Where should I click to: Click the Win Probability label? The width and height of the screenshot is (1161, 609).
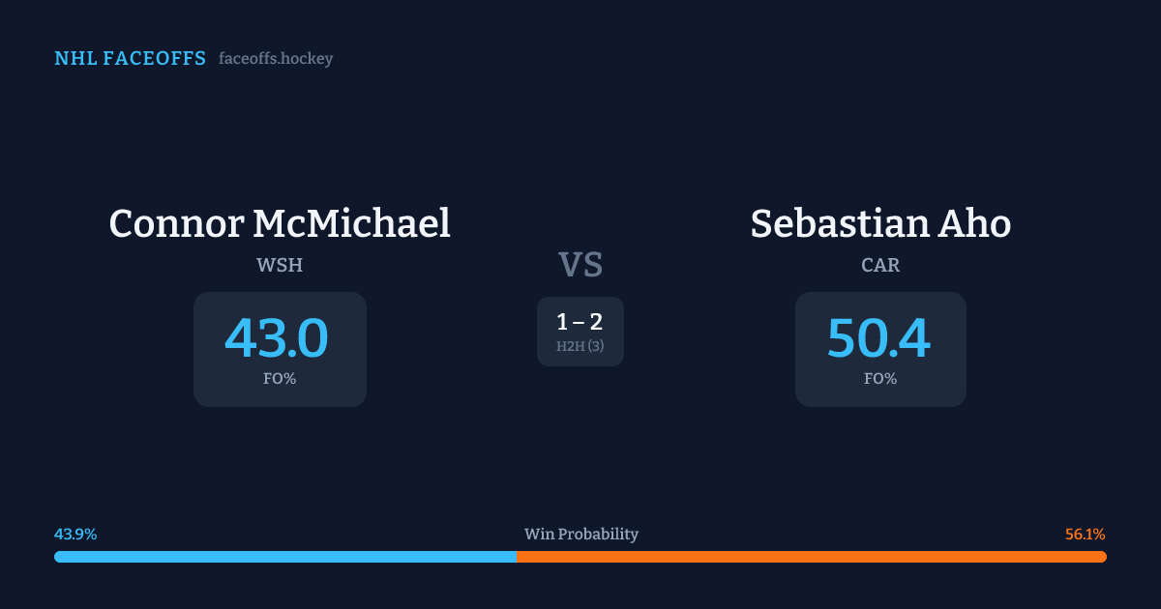click(x=580, y=535)
